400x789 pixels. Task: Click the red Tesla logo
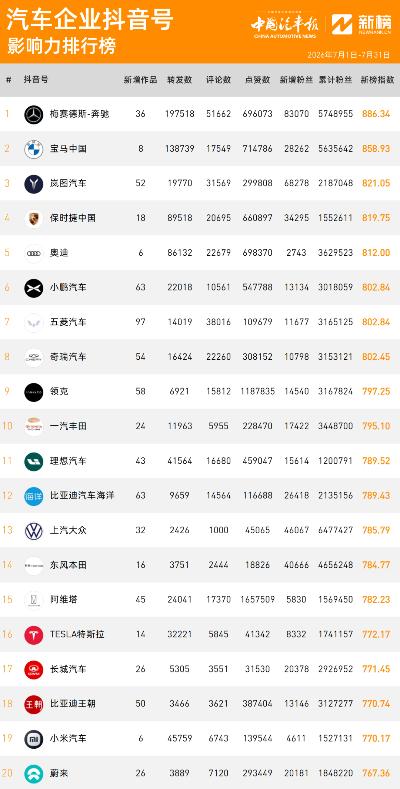[34, 635]
